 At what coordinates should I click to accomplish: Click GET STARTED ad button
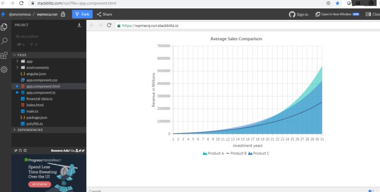click(40, 184)
